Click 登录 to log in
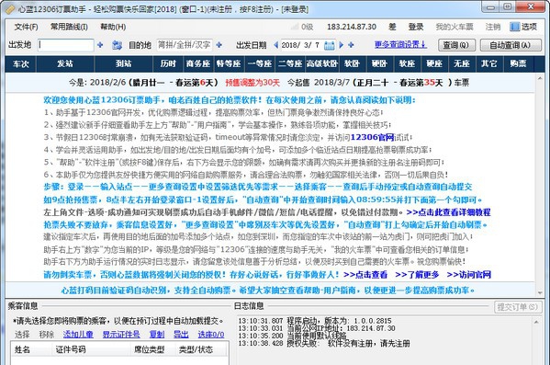 (x=416, y=27)
